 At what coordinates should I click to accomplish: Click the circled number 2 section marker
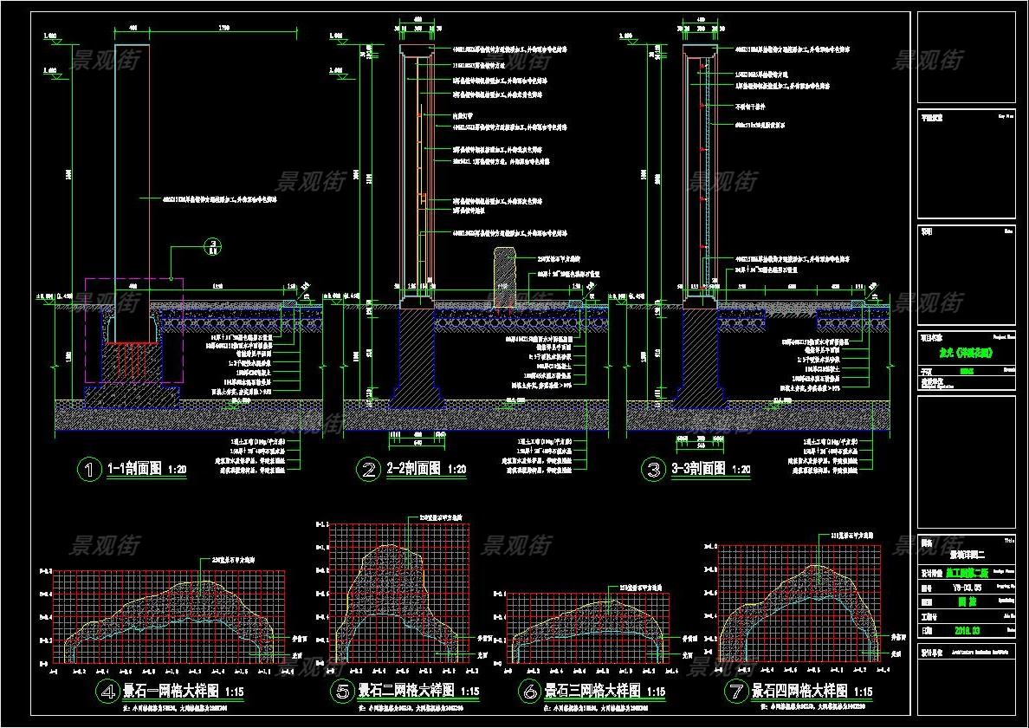tap(370, 470)
